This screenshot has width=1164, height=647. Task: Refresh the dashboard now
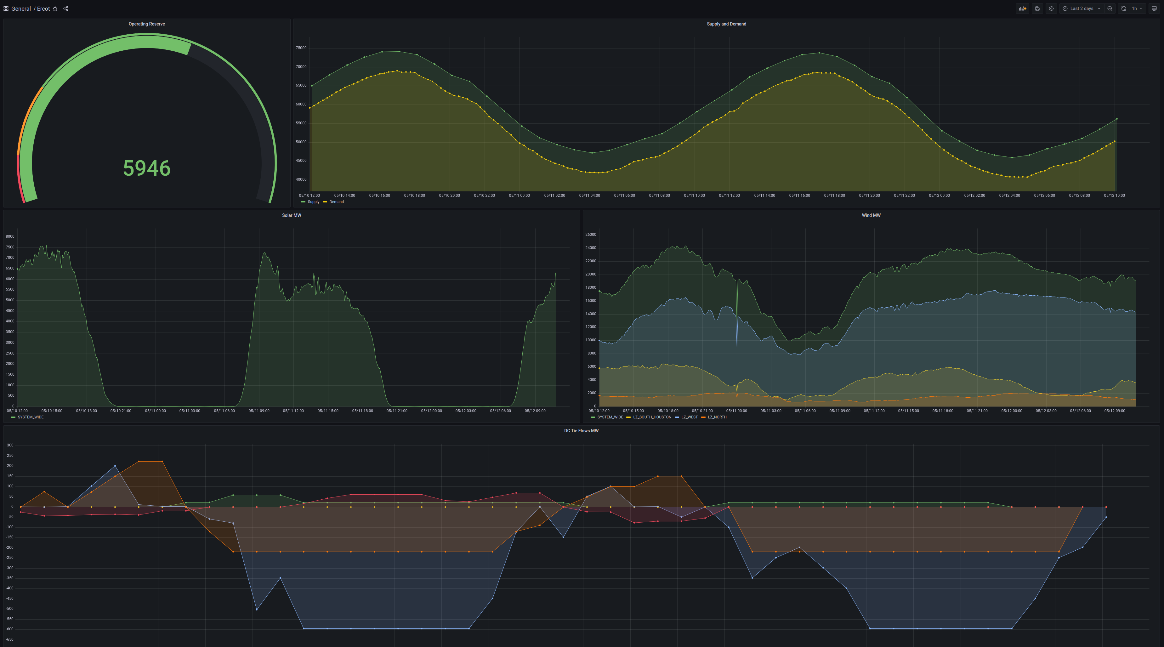(x=1123, y=9)
